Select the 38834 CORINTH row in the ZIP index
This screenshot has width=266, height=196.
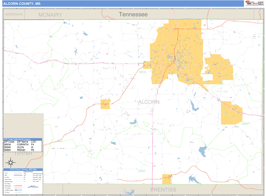point(22,145)
